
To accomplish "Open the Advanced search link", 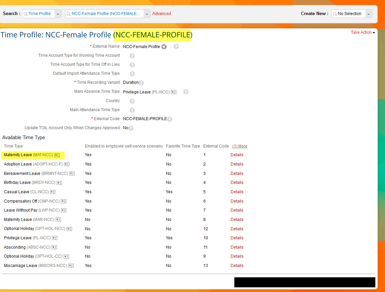I will 162,14.
